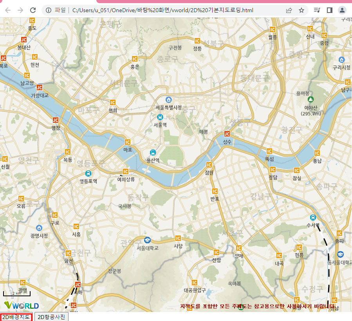Click the 구리시청 city hall marker

coord(341,60)
